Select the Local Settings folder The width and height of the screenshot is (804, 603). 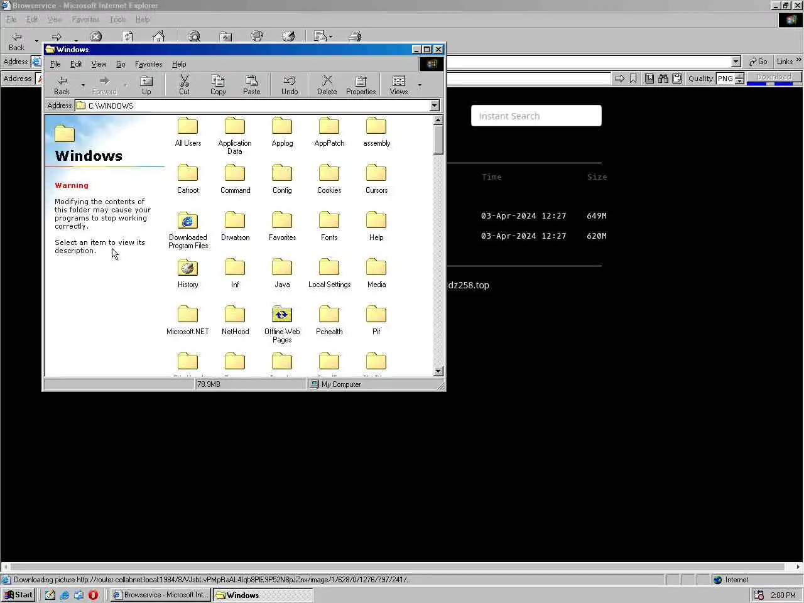pos(329,274)
